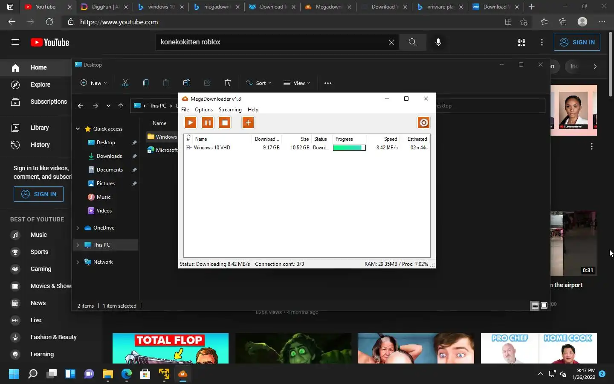Rename selected item in File Explorer toolbar
The width and height of the screenshot is (614, 384).
187,83
